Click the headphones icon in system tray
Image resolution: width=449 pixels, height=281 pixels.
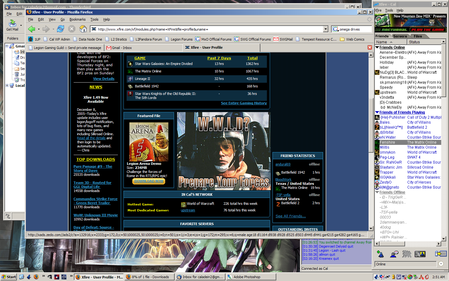tap(399, 277)
